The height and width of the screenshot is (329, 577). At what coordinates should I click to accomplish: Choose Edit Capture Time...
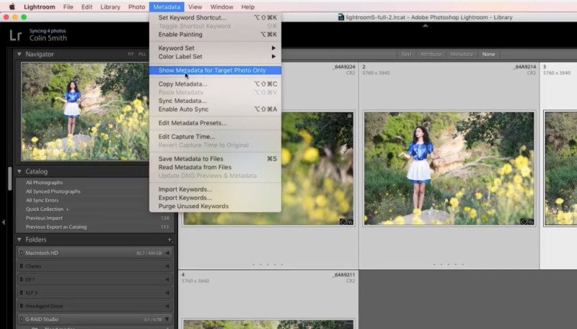215,137
